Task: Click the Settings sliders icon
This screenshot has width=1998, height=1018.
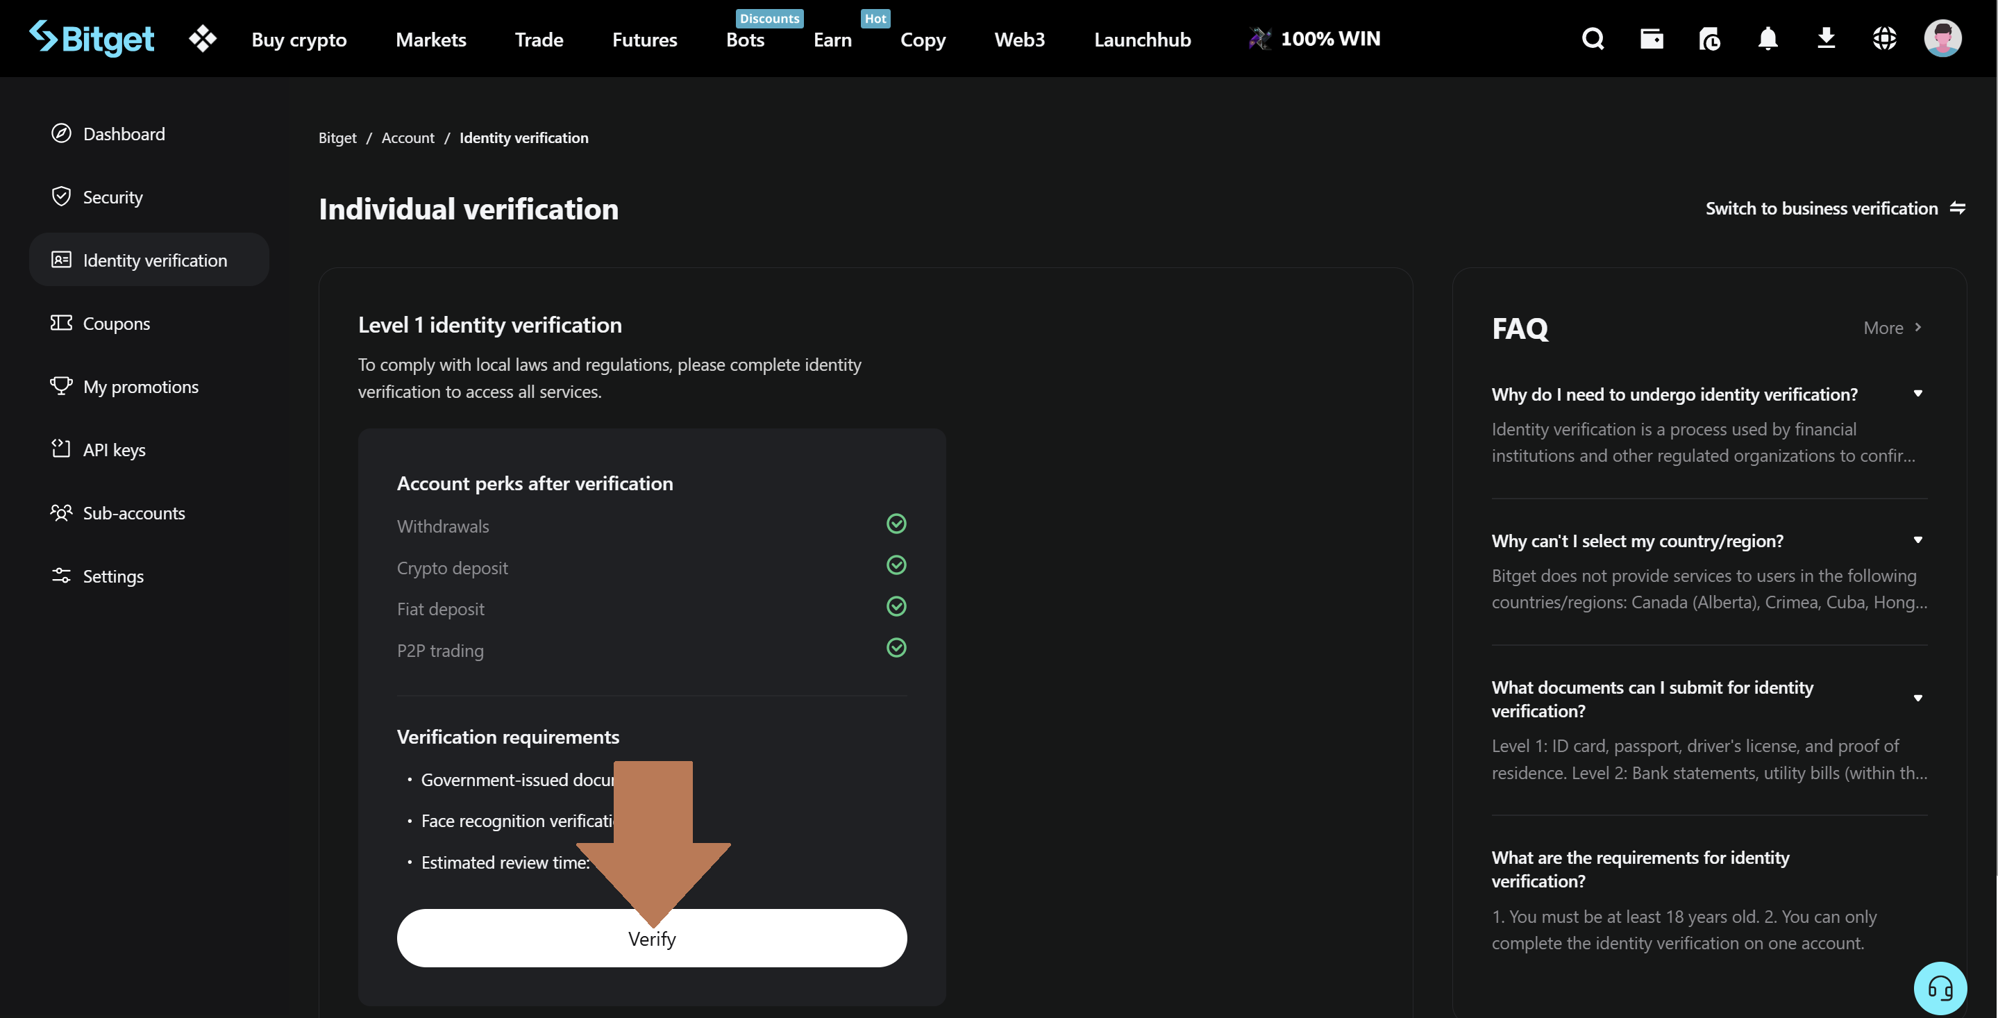Action: (61, 575)
